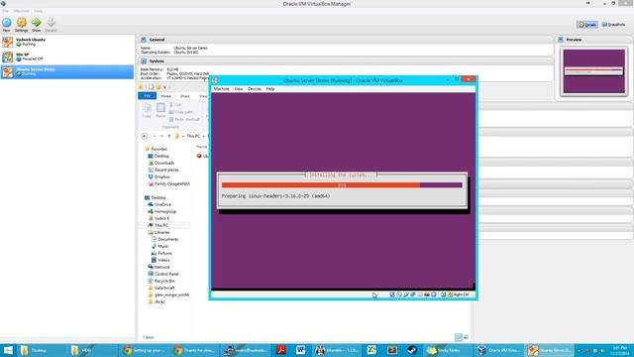Open the View menu in VM window

[x=239, y=88]
